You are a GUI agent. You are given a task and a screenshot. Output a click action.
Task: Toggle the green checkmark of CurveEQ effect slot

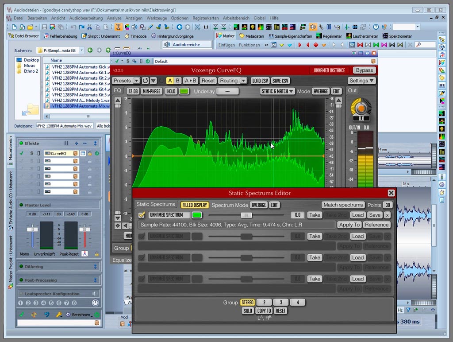pyautogui.click(x=21, y=153)
